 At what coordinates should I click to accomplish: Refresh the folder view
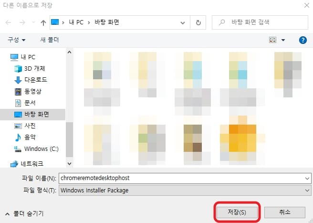pyautogui.click(x=198, y=22)
